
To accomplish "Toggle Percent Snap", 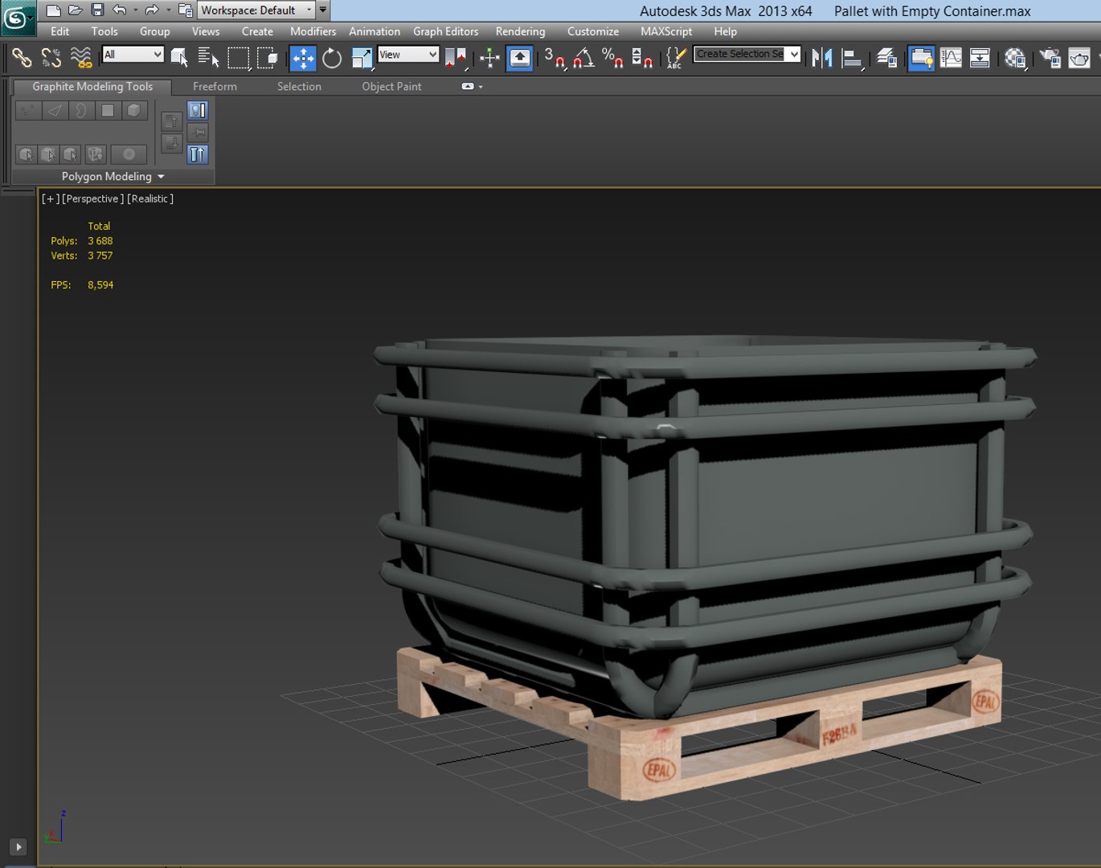I will click(x=613, y=58).
